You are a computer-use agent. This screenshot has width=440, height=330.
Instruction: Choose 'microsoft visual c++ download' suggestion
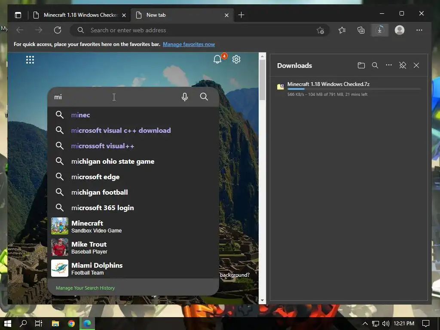133,130
